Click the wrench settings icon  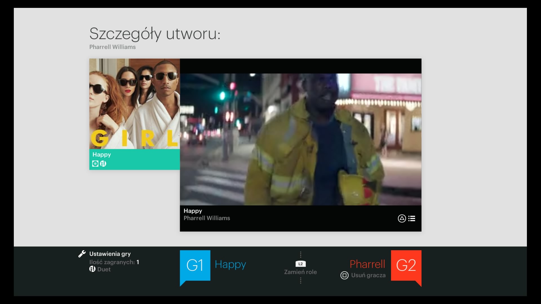click(82, 254)
